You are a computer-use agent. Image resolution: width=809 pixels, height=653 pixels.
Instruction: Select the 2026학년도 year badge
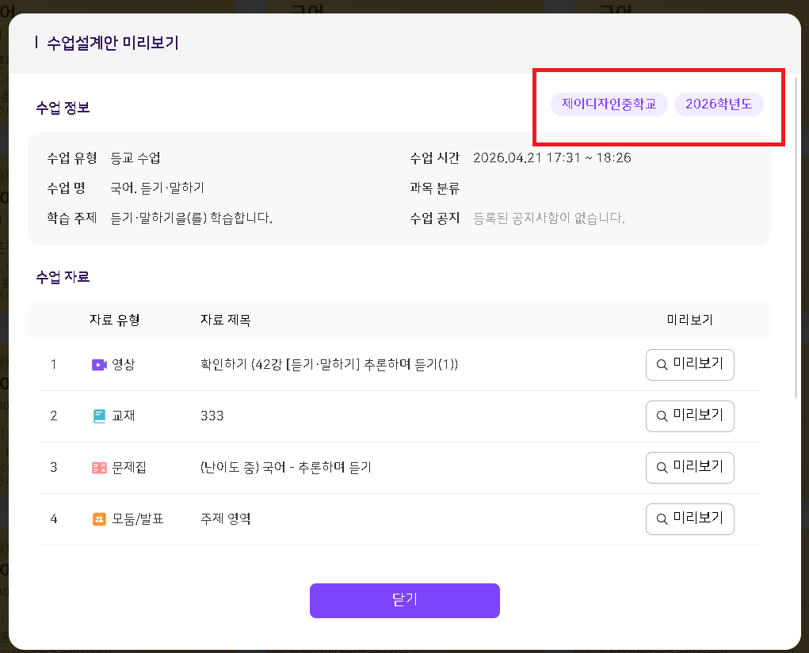[719, 104]
